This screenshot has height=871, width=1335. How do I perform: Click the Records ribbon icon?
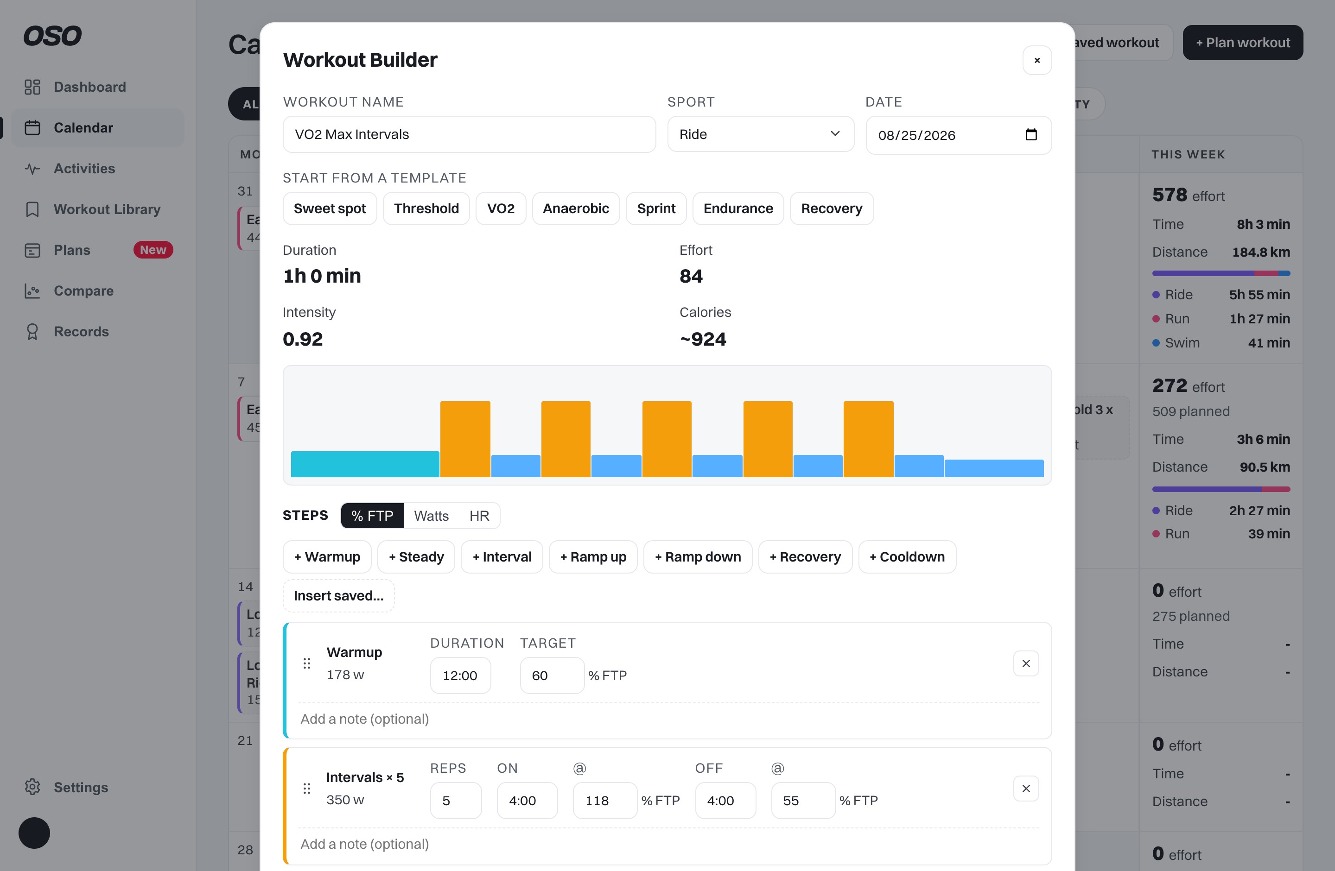(32, 332)
